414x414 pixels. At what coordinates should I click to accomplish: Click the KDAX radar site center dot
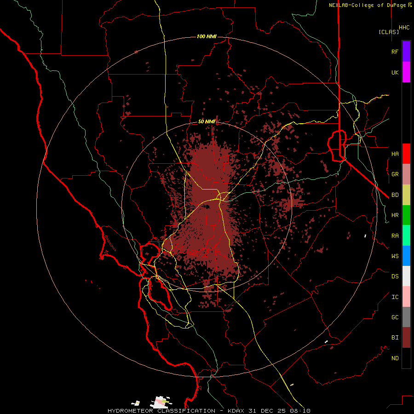[x=207, y=207]
